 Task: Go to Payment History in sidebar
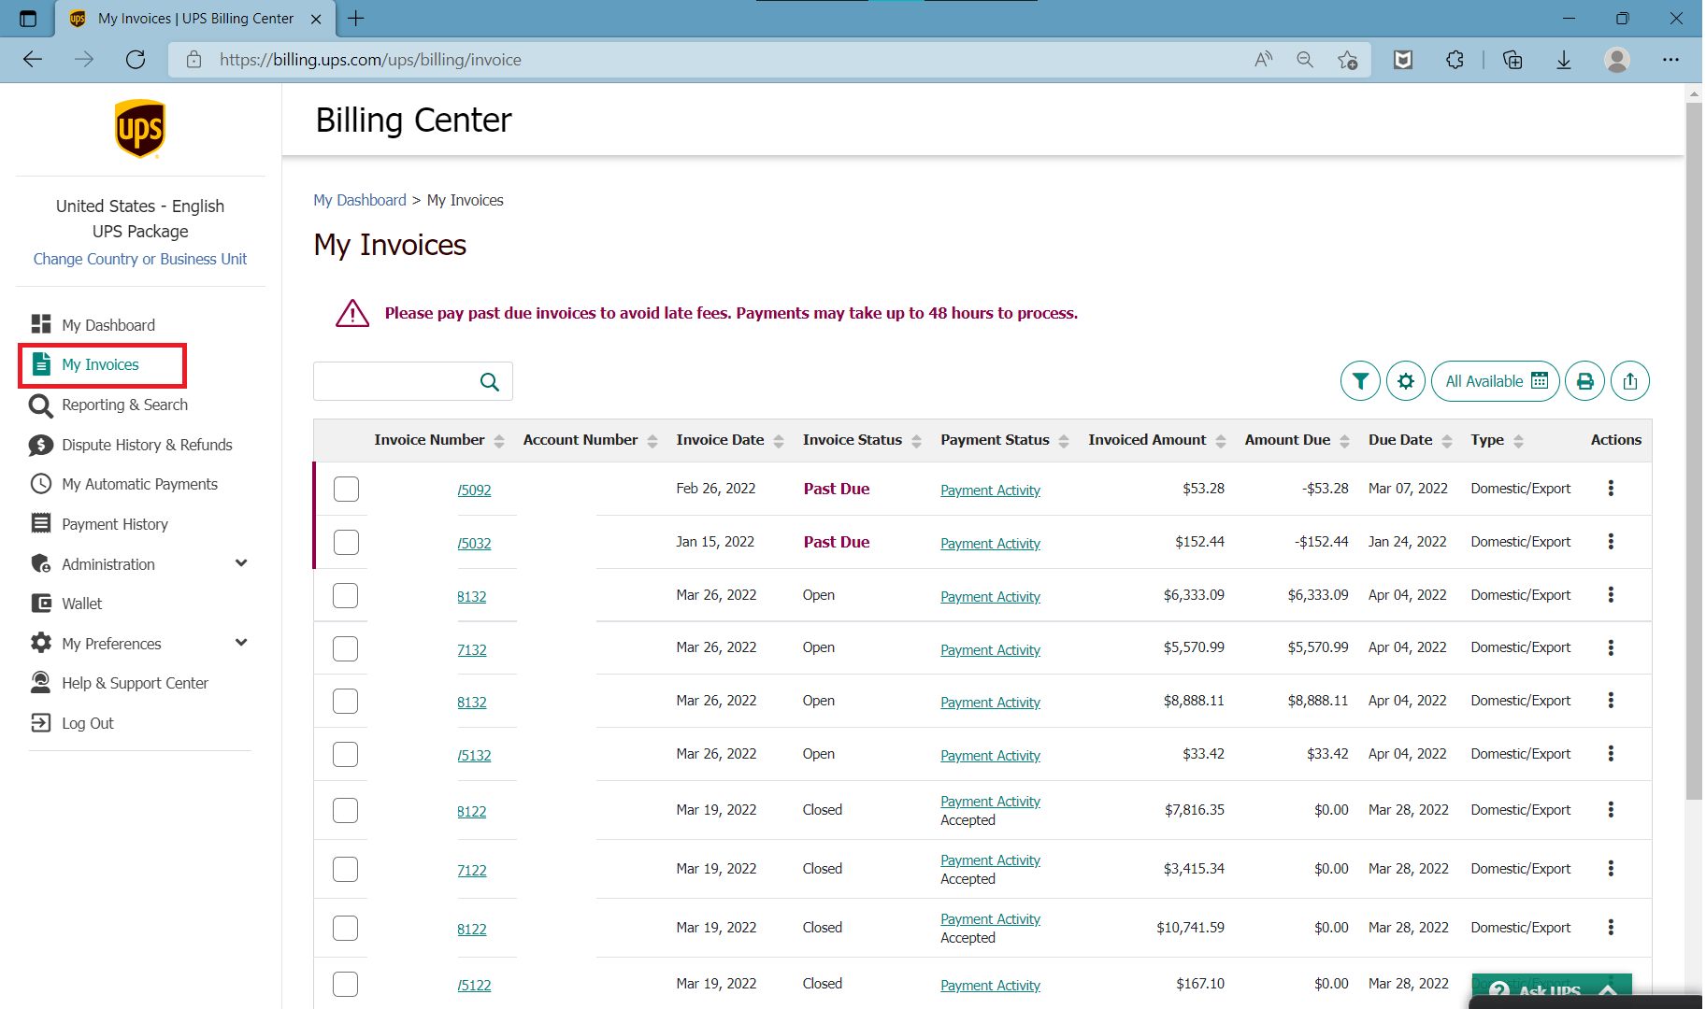coord(114,524)
